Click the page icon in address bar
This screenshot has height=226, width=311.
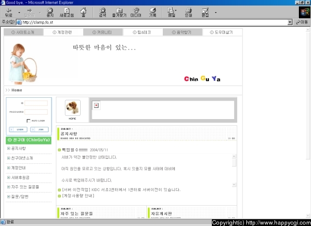(19, 22)
